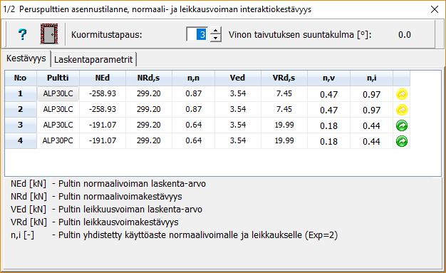Click the n,i column header

[371, 78]
